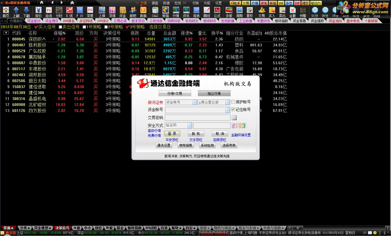Click the 买入 buy icon

[x=272, y=12]
